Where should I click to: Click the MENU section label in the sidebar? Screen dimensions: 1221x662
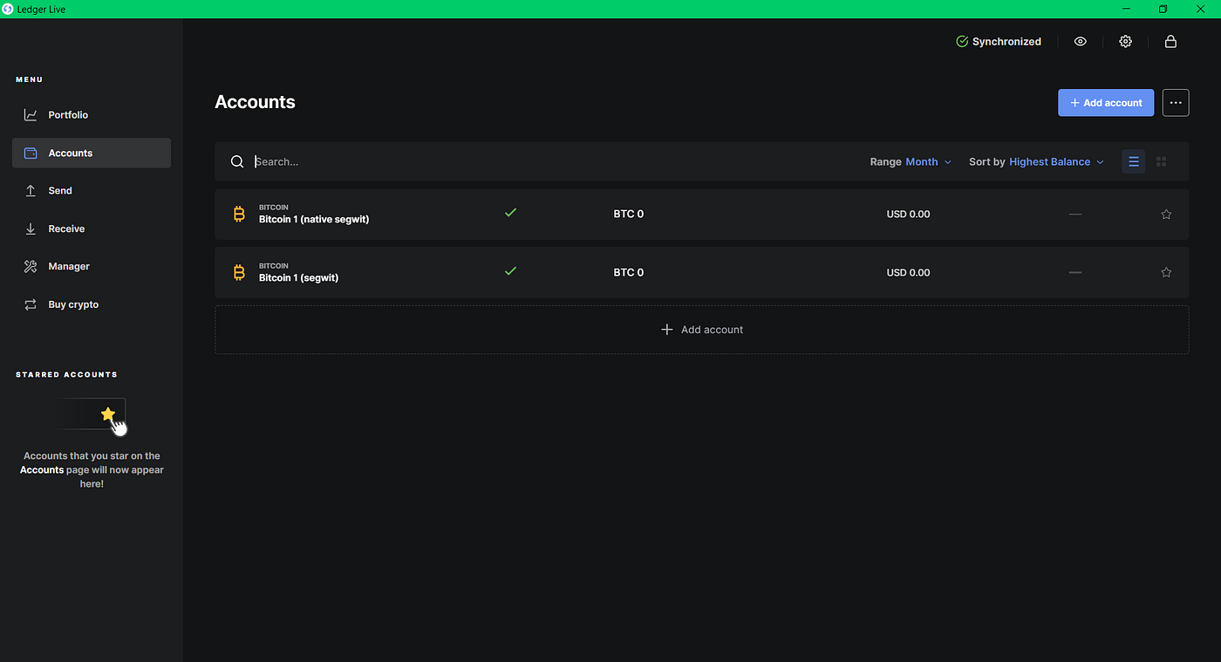[x=29, y=80]
